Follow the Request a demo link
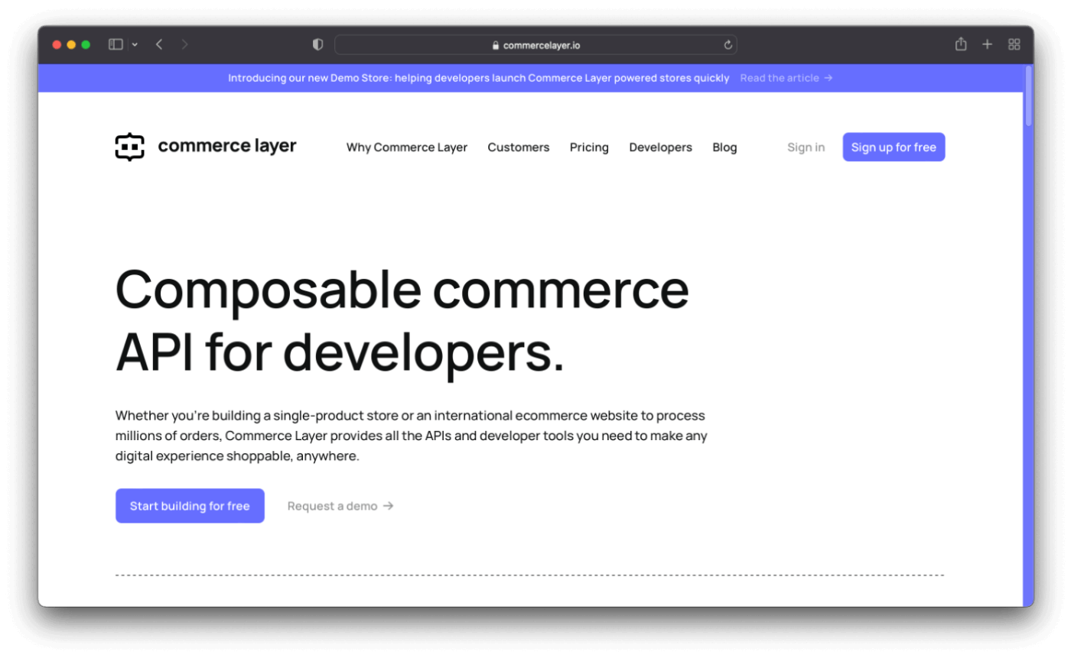 [x=340, y=506]
